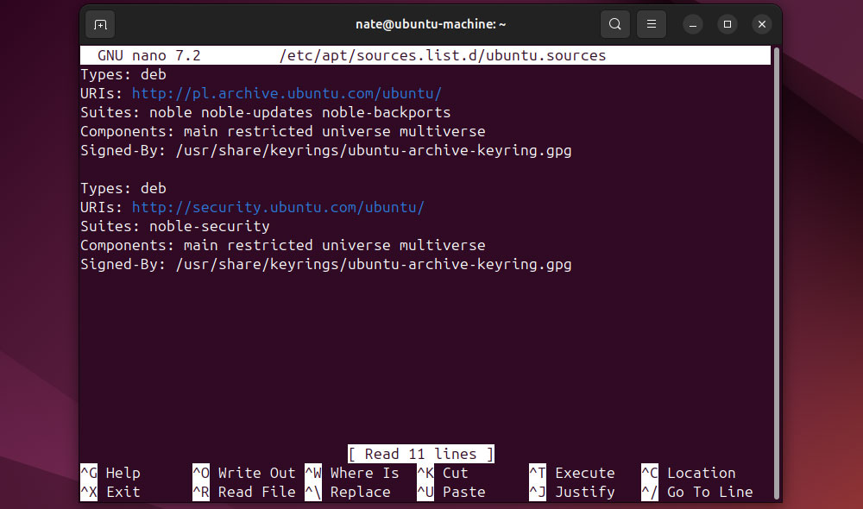This screenshot has height=509, width=863.
Task: Click the window title nate@ubuntu-machine
Action: 431,24
